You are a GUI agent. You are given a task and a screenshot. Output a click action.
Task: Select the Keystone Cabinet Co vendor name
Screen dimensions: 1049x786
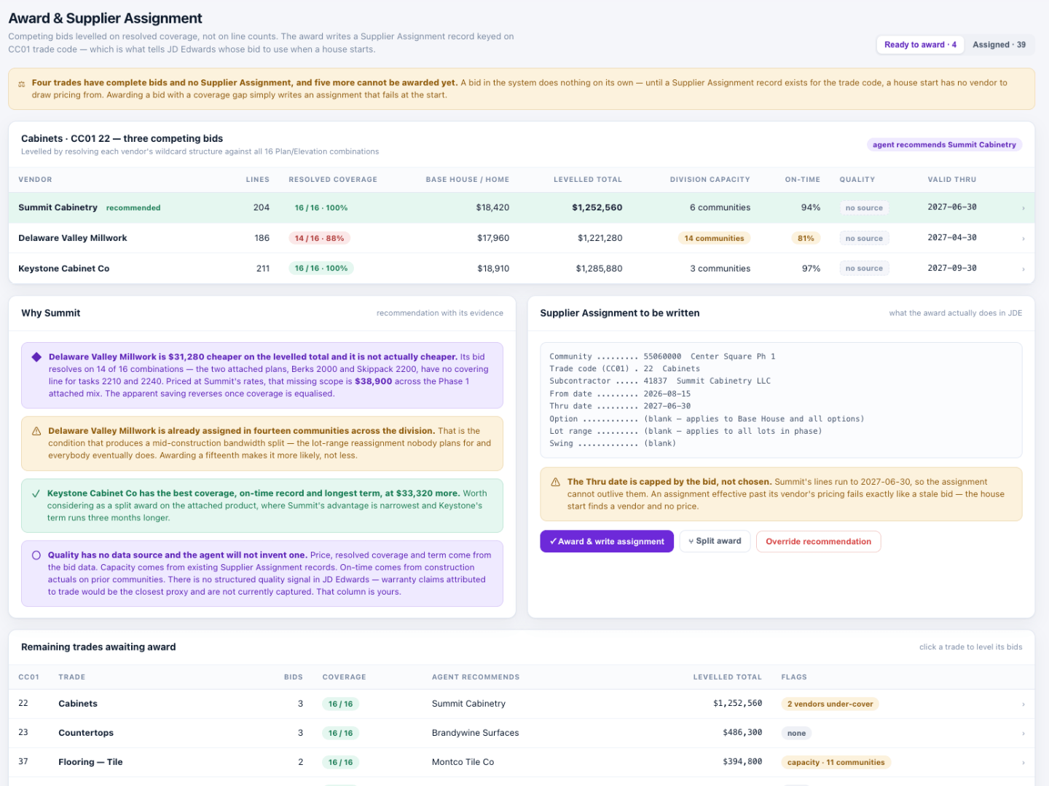63,269
